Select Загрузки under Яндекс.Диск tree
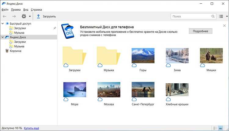Viewport: 229px width, 131px height. tap(20, 42)
